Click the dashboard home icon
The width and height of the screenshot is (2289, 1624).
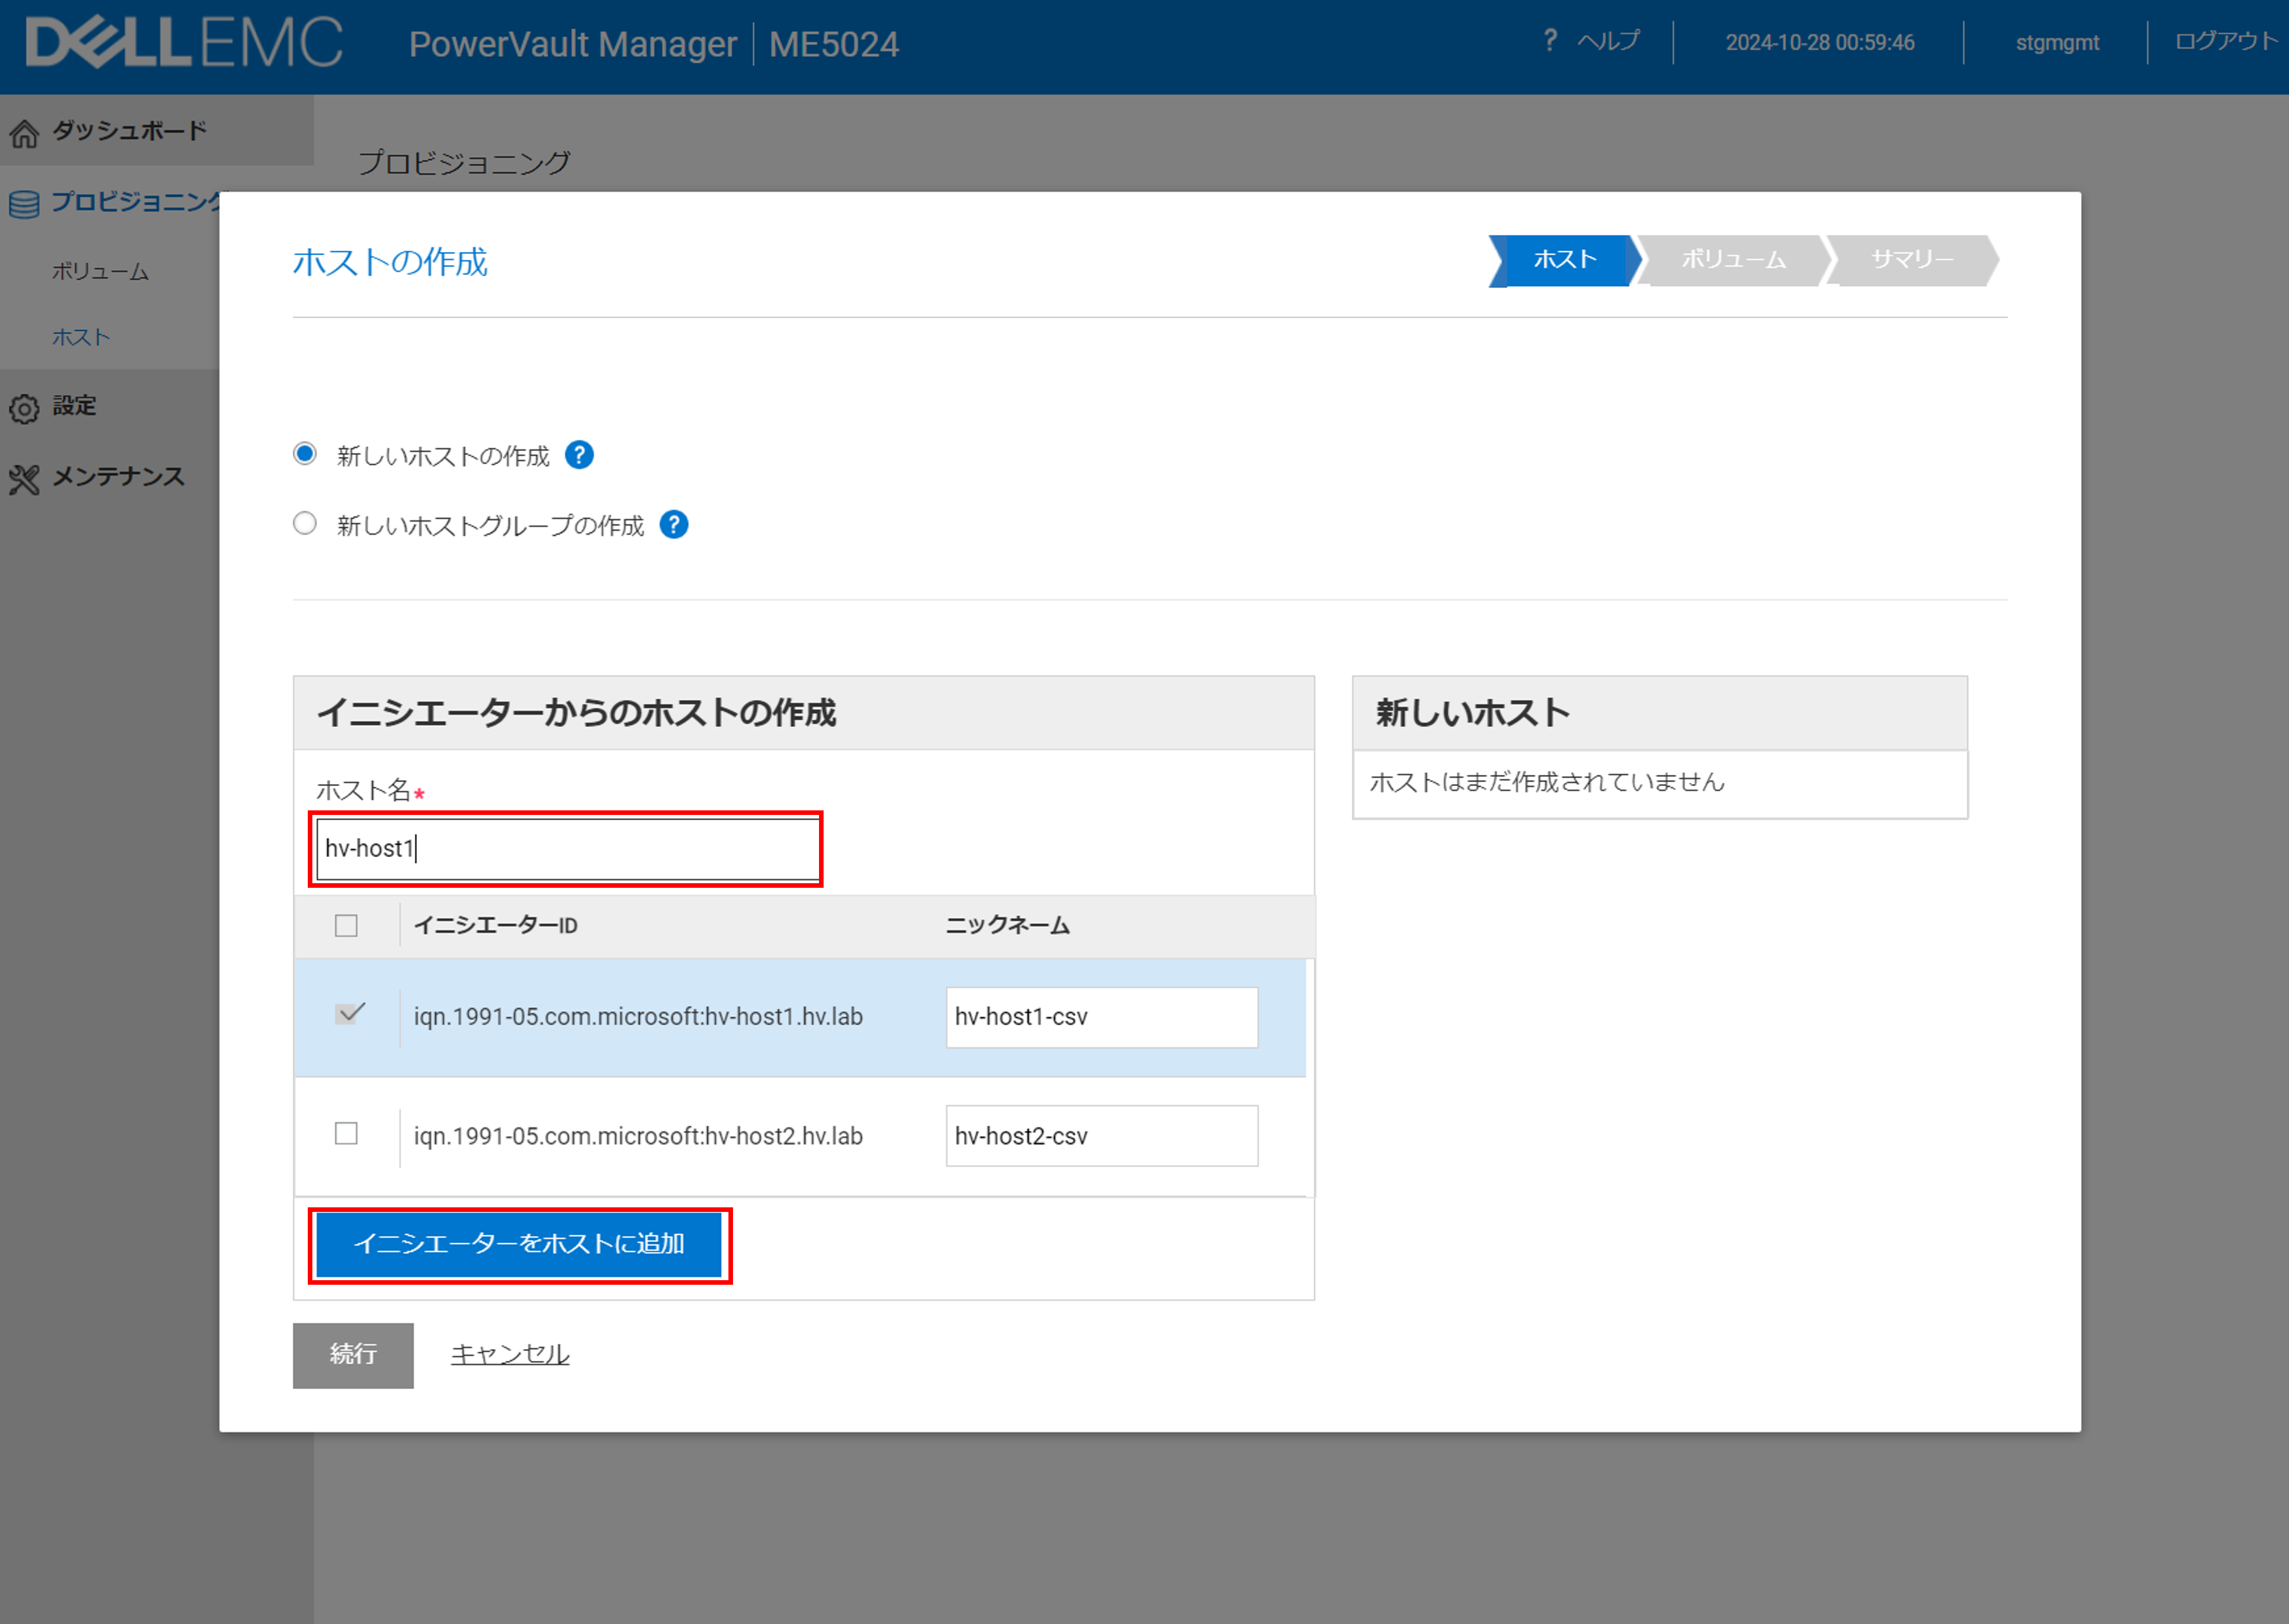pyautogui.click(x=24, y=133)
